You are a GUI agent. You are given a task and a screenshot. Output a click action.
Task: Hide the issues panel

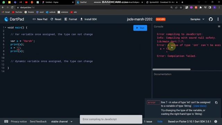[160, 122]
